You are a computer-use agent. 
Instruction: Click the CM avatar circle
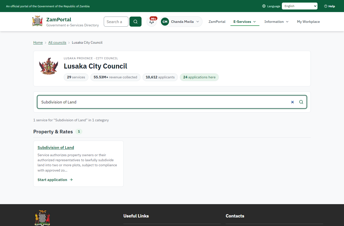tap(165, 22)
